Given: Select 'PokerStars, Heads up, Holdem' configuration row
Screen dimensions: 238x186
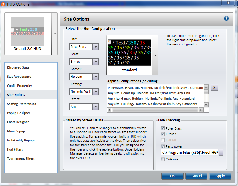Looking at the screenshot, I should tap(155, 88).
